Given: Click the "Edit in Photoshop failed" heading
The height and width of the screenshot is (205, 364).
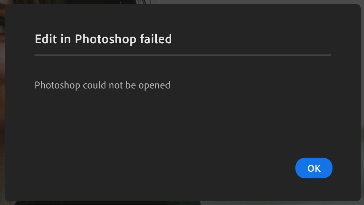Looking at the screenshot, I should point(103,39).
